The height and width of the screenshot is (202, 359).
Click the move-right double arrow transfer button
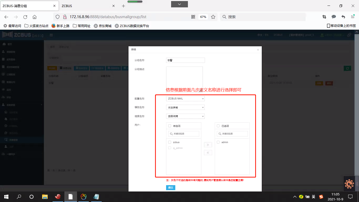[208, 145]
